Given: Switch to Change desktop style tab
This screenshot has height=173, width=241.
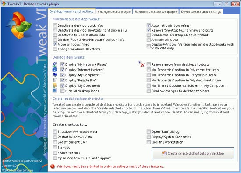Looking at the screenshot, I should click(x=114, y=12).
